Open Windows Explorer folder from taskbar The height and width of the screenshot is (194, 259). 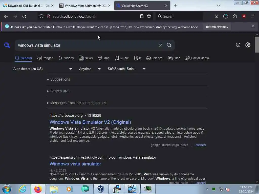(54, 189)
